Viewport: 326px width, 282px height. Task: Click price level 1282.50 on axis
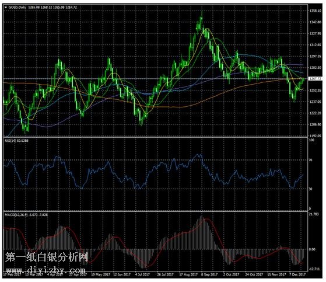(x=316, y=68)
